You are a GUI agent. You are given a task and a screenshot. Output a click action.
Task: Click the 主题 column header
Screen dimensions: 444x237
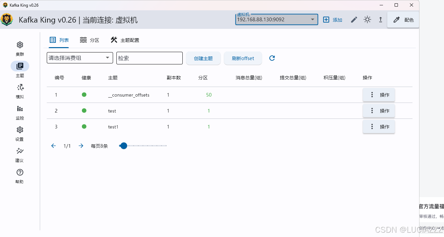113,78
